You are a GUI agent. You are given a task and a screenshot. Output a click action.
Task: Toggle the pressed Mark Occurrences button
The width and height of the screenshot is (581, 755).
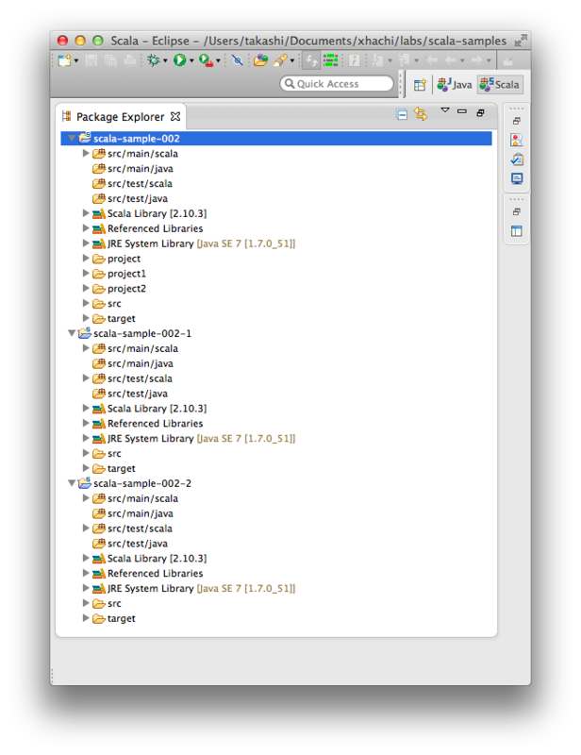(311, 60)
